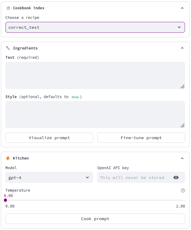The width and height of the screenshot is (191, 230).
Task: Click the Kitchen fire icon
Action: (8, 158)
